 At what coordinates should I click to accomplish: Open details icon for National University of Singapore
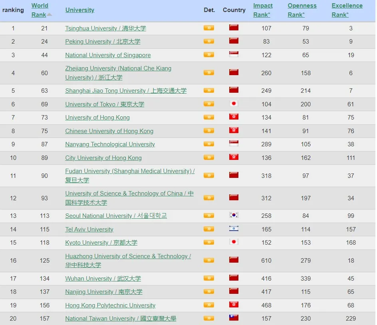point(209,55)
